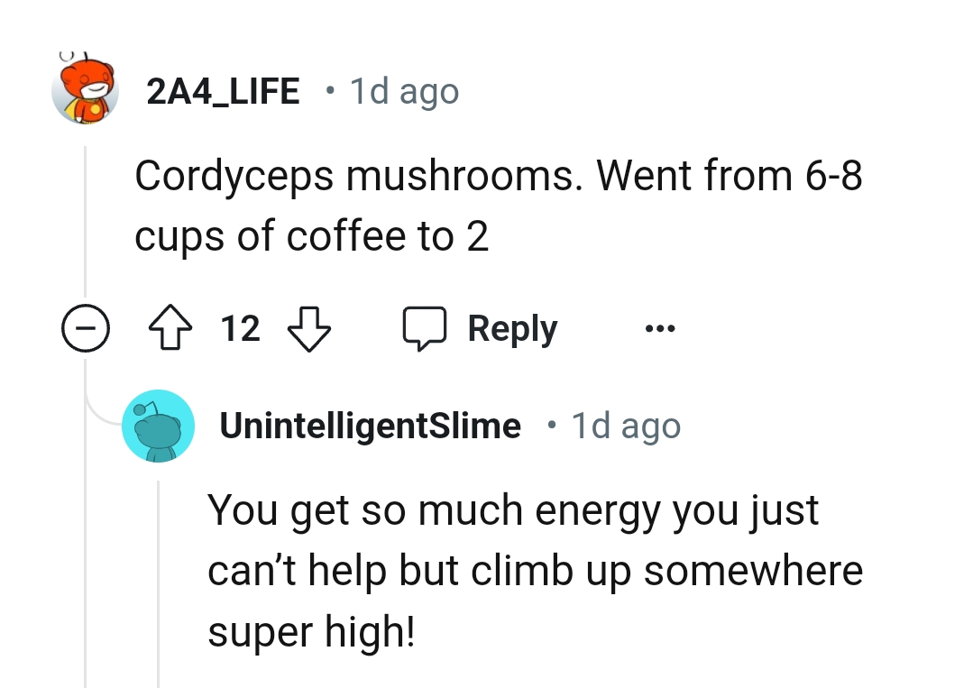
Task: Click Reply on the Cordyceps comment
Action: [x=511, y=328]
